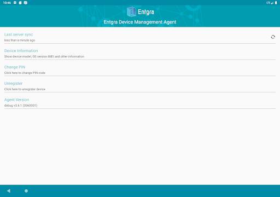Image resolution: width=280 pixels, height=197 pixels.
Task: Click the Entgra brand name text
Action: click(146, 12)
